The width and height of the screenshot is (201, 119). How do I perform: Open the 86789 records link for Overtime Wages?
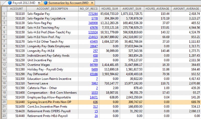tap(94, 65)
